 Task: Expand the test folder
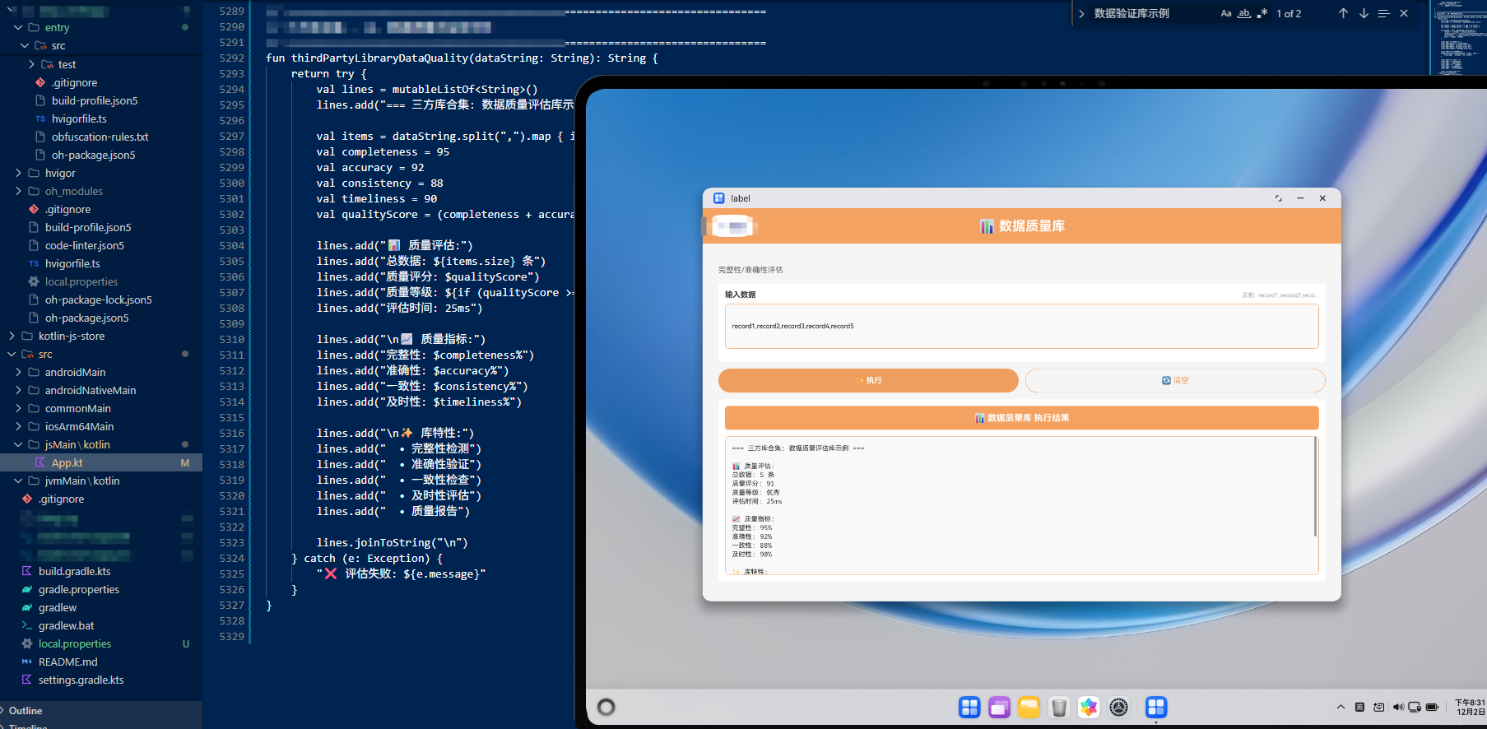[31, 64]
